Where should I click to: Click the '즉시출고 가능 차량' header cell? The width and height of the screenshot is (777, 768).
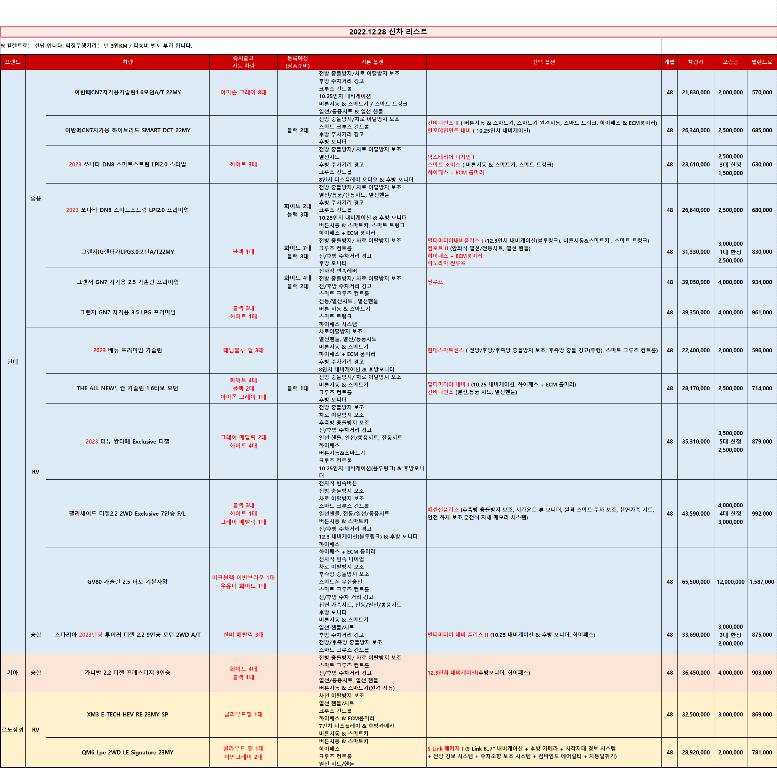pyautogui.click(x=243, y=62)
